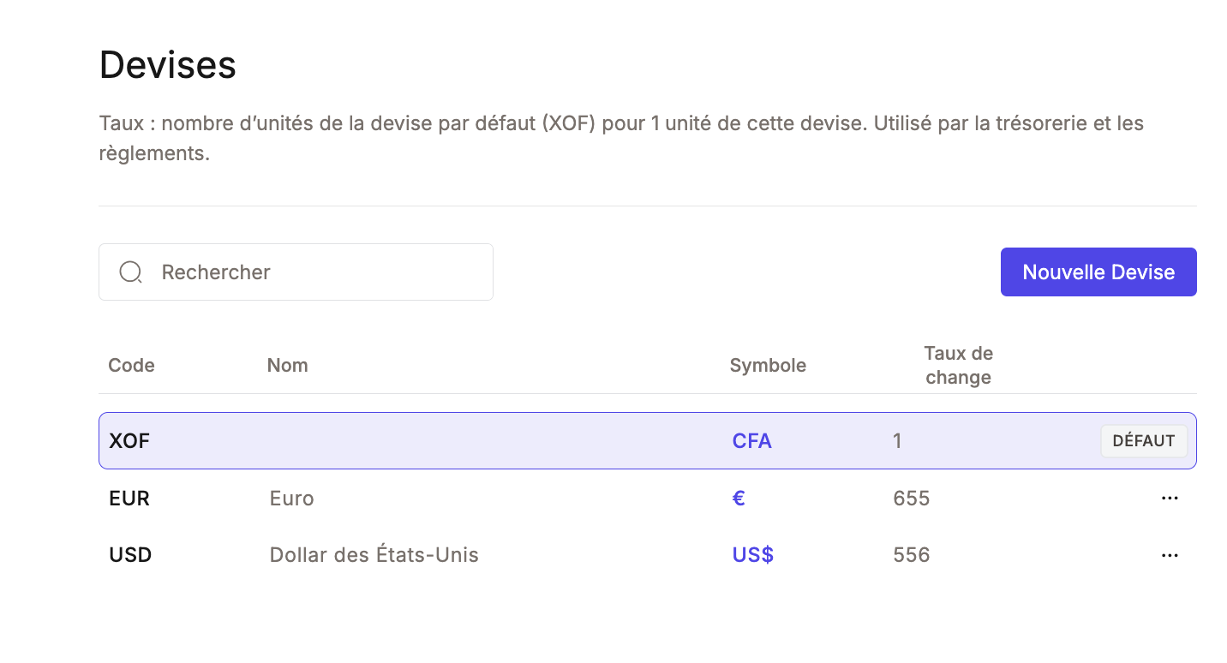The height and width of the screenshot is (663, 1227).
Task: Click the DÉFAUT badge on XOF
Action: [x=1143, y=441]
